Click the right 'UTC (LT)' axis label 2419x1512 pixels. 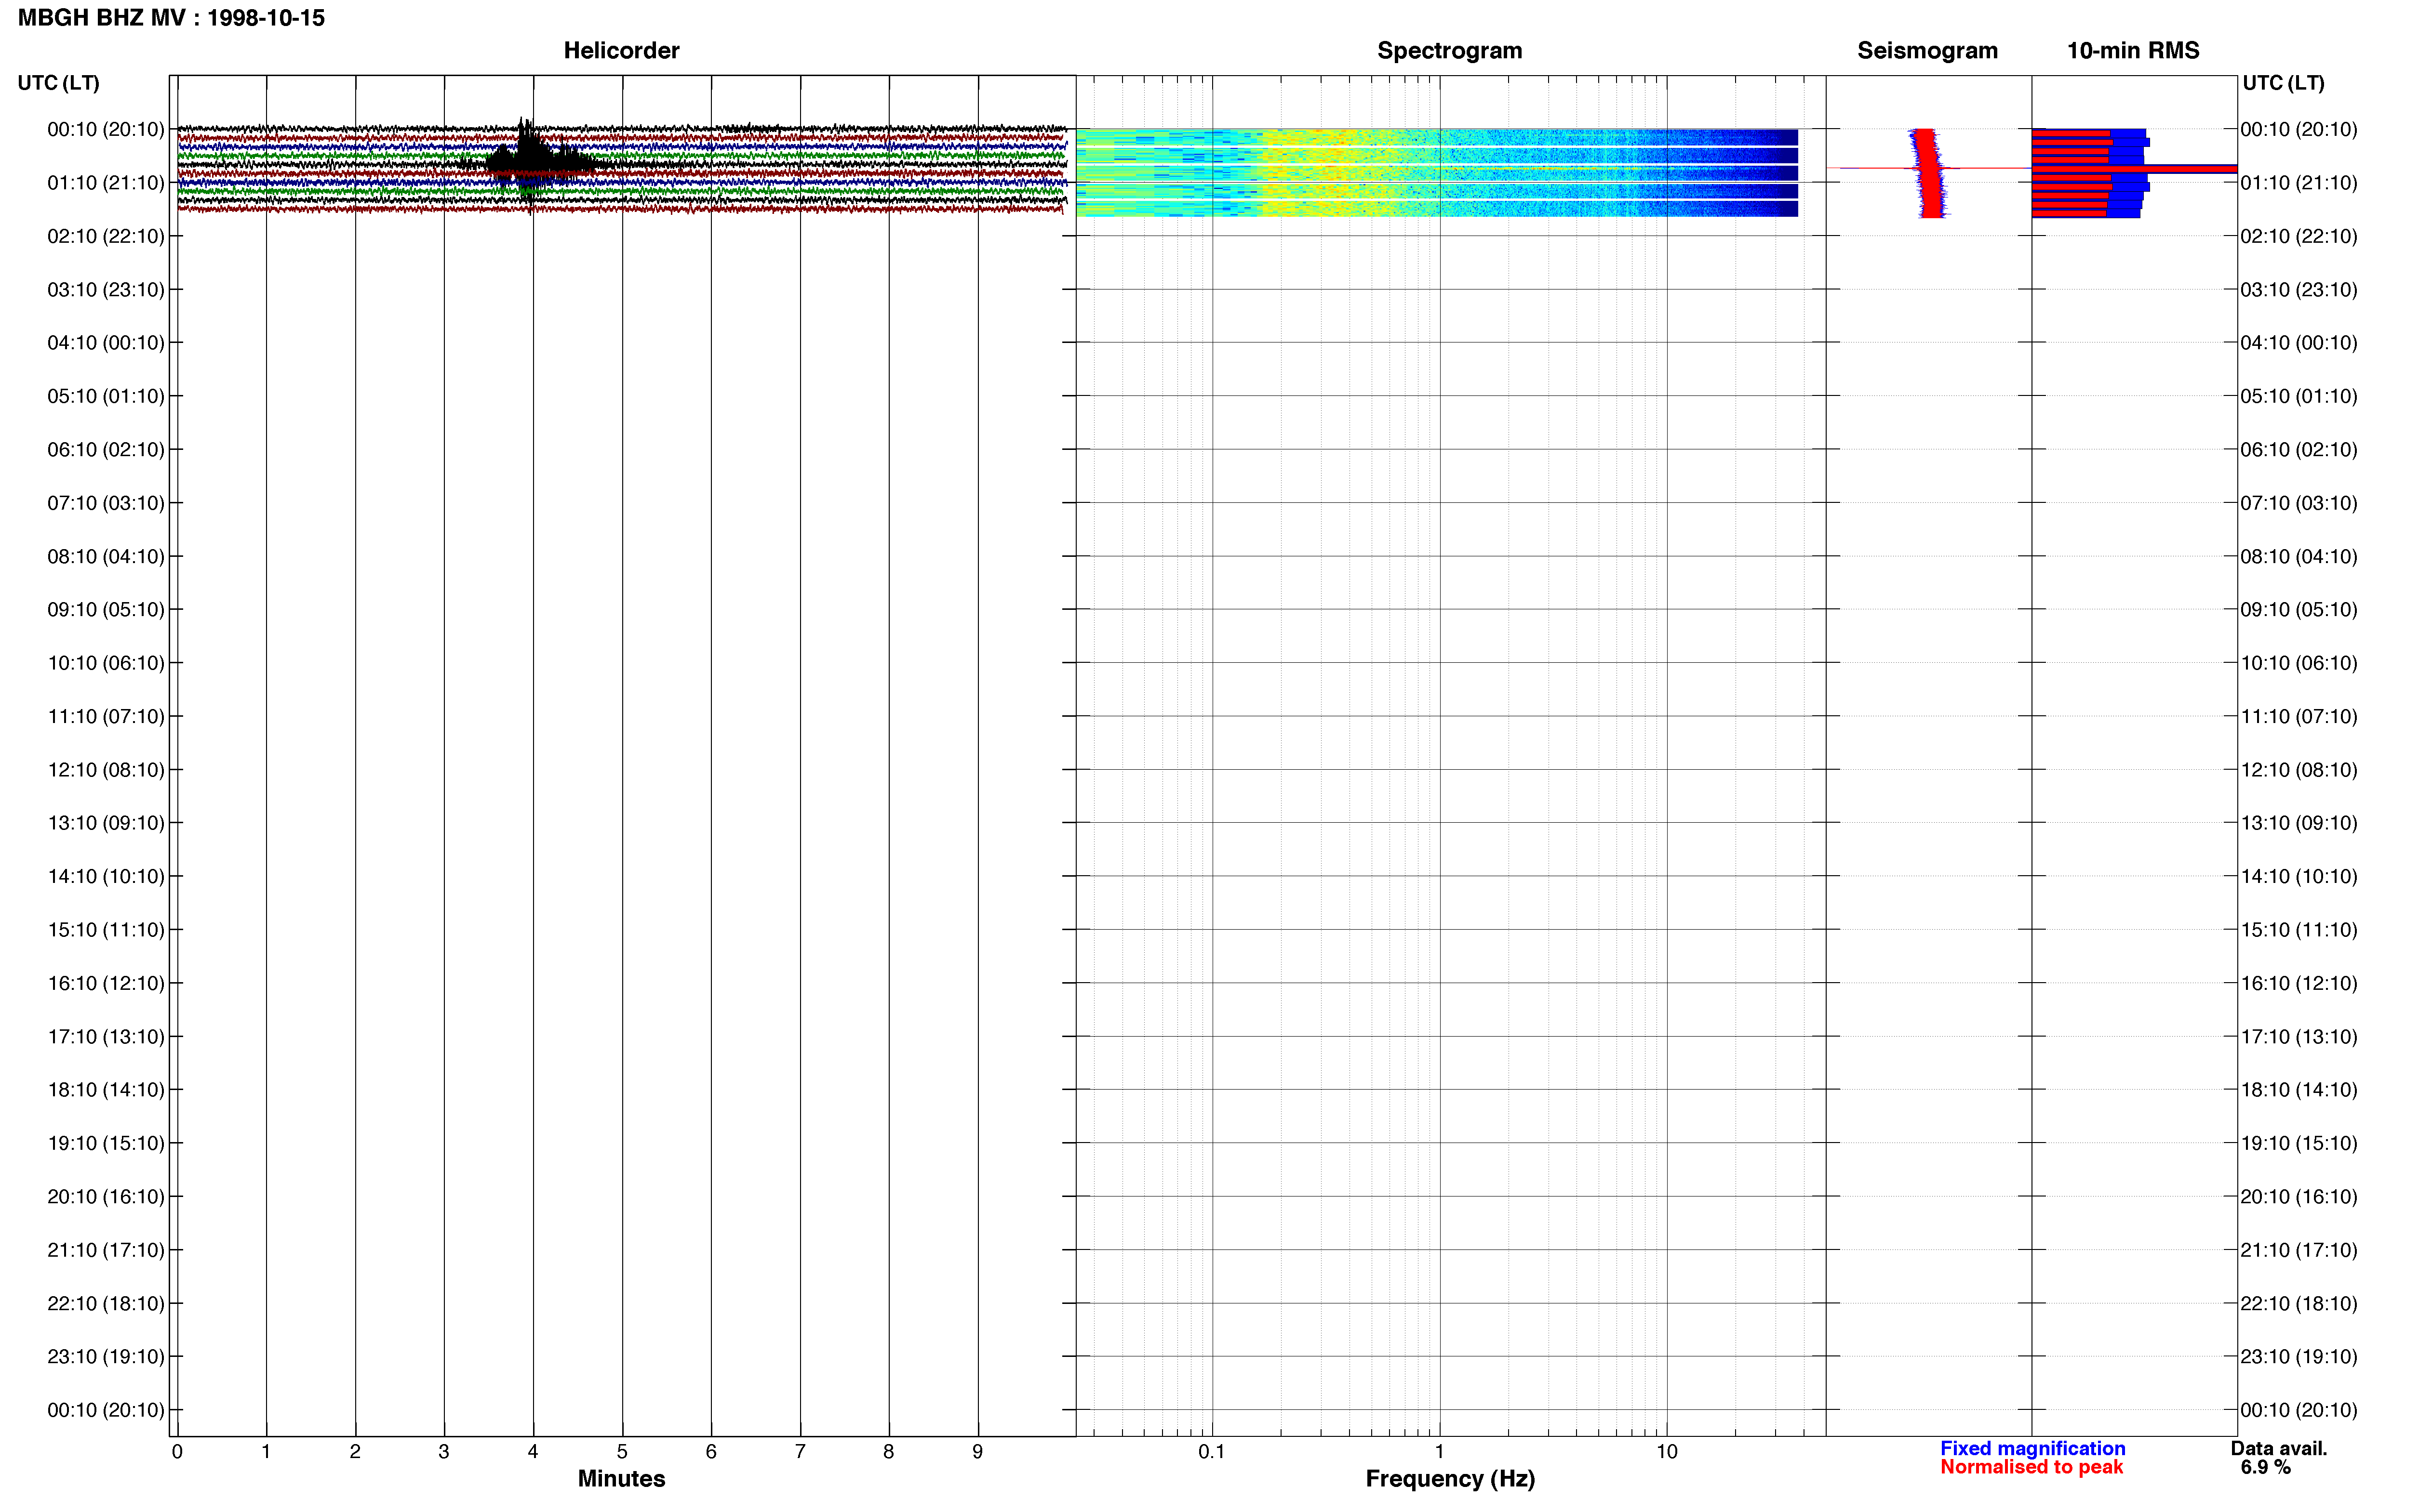[2283, 83]
